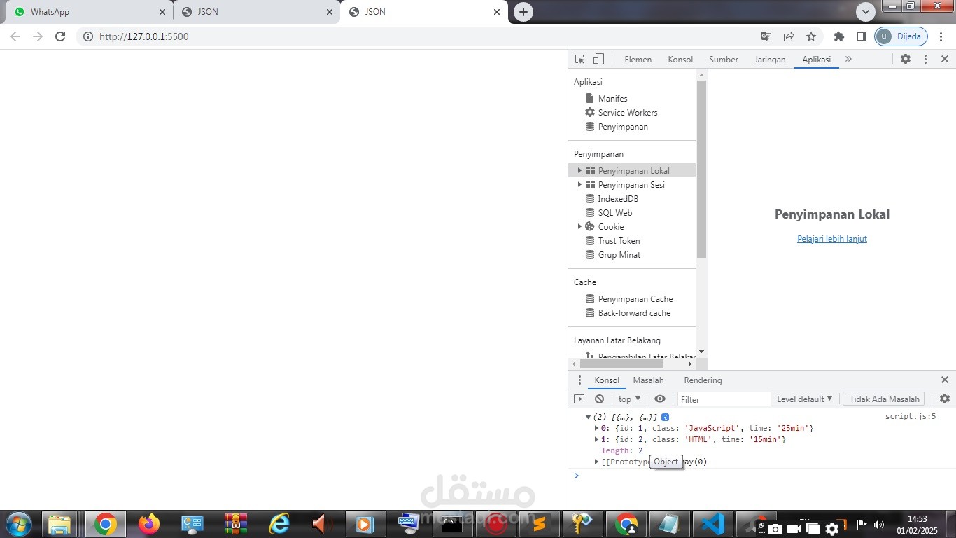Open the Extensions puzzle icon
This screenshot has height=538, width=956.
coord(839,36)
